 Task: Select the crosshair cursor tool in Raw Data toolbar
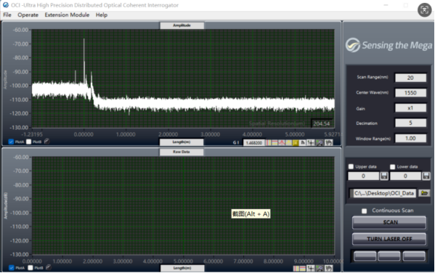pyautogui.click(x=311, y=269)
